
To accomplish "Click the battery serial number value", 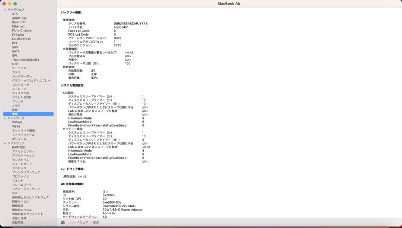I will 130,23.
